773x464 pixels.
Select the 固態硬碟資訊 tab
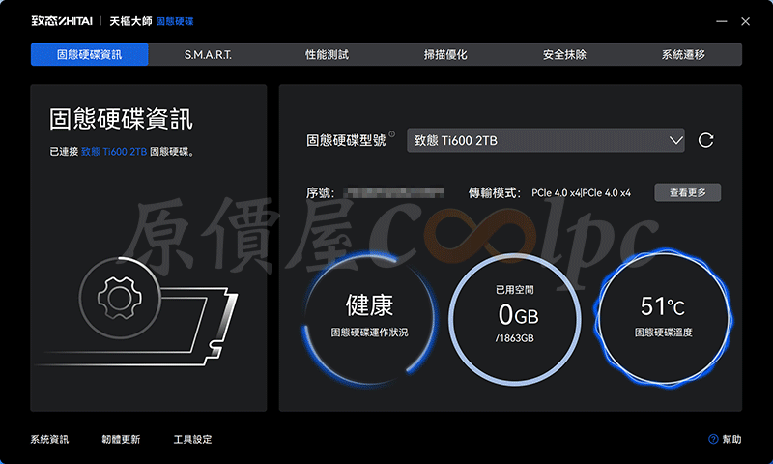90,55
